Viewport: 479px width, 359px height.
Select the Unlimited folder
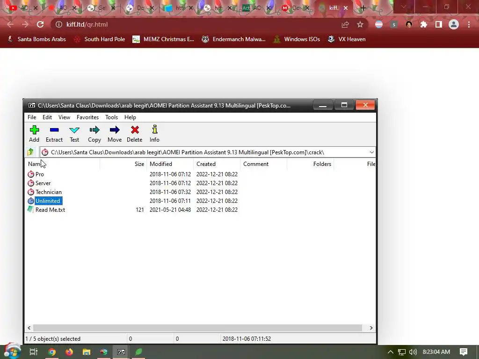click(48, 201)
